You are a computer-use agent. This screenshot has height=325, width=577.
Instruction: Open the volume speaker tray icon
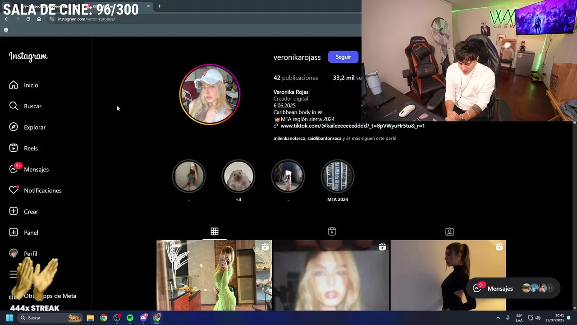538,318
